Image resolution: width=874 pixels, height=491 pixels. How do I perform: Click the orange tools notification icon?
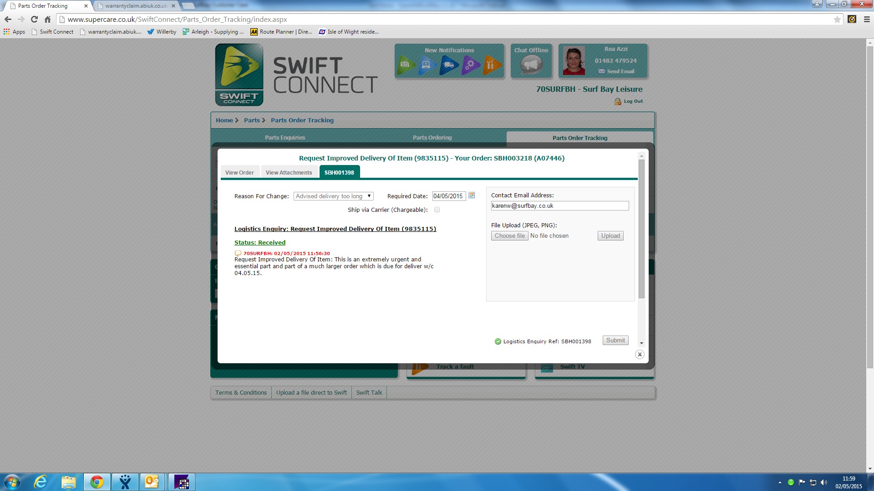(x=492, y=65)
